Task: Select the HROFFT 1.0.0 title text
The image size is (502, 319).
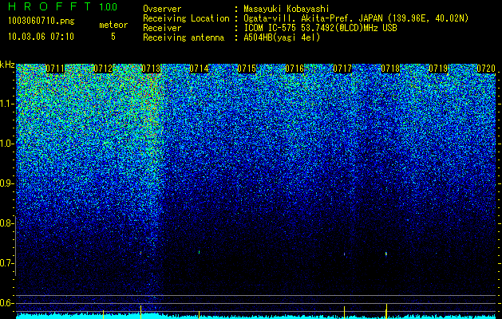Action: [62, 6]
